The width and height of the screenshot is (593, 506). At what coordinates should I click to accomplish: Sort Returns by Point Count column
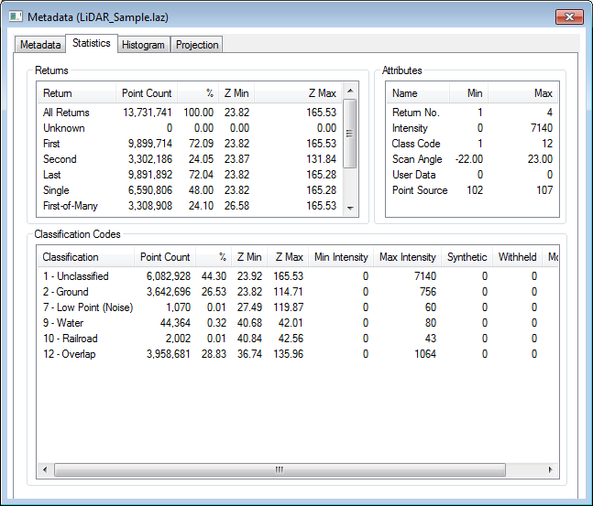pyautogui.click(x=146, y=93)
